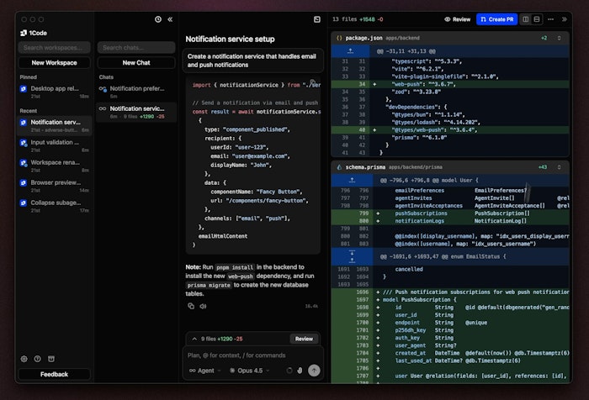
Task: Click added line '@types/web-push' in diff
Action: point(450,129)
